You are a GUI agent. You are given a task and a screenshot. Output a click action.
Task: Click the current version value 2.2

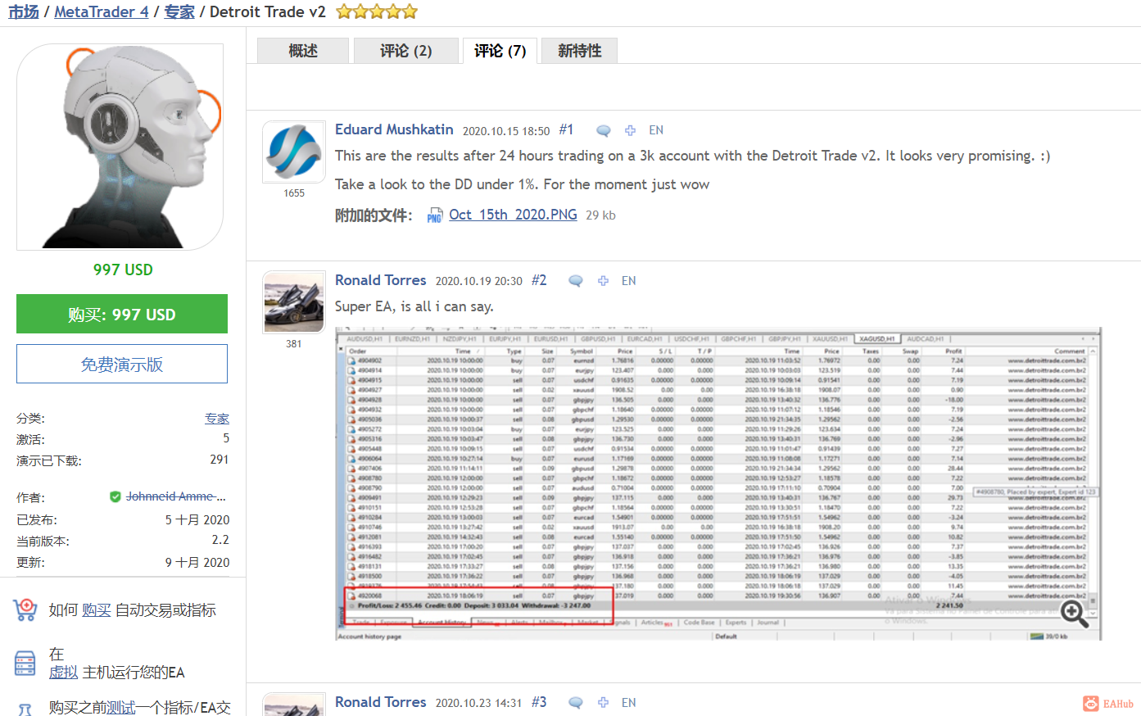(x=220, y=540)
